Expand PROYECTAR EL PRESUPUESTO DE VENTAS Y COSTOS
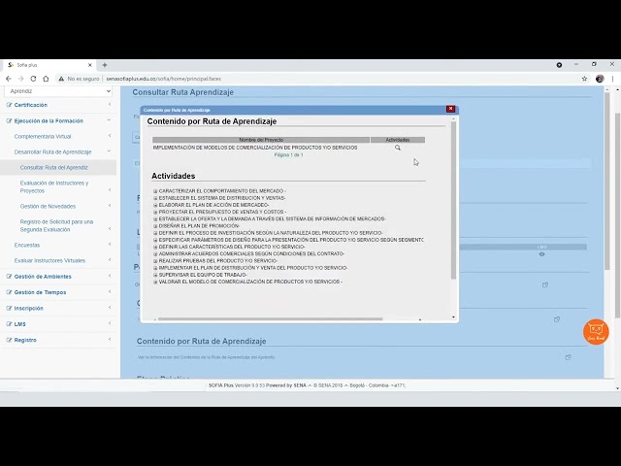 (155, 212)
